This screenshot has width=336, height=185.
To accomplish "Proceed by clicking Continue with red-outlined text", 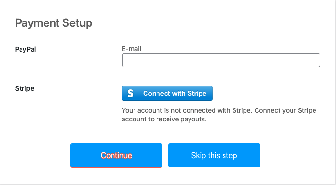I will (x=116, y=155).
